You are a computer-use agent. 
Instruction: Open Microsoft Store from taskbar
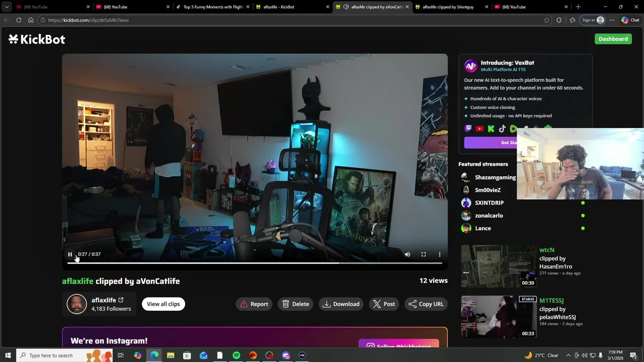point(187,355)
